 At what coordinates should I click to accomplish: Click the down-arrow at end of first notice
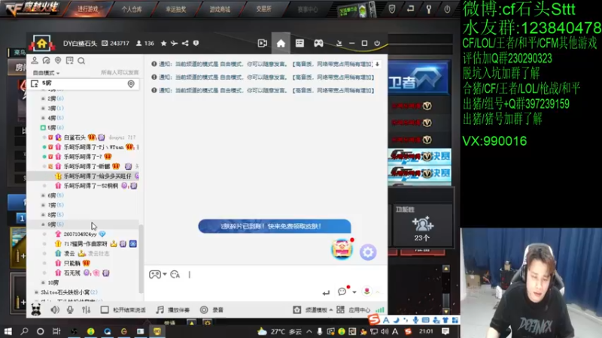[378, 64]
